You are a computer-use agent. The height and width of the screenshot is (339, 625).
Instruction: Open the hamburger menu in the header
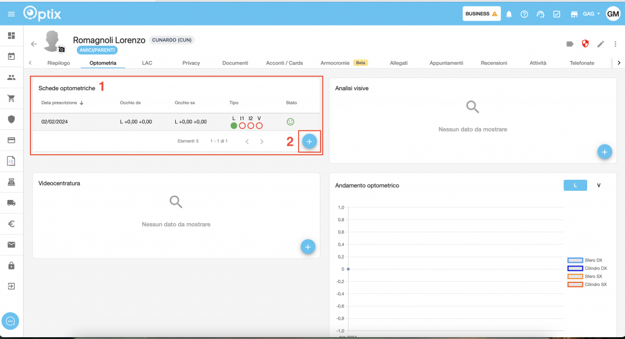pos(11,13)
